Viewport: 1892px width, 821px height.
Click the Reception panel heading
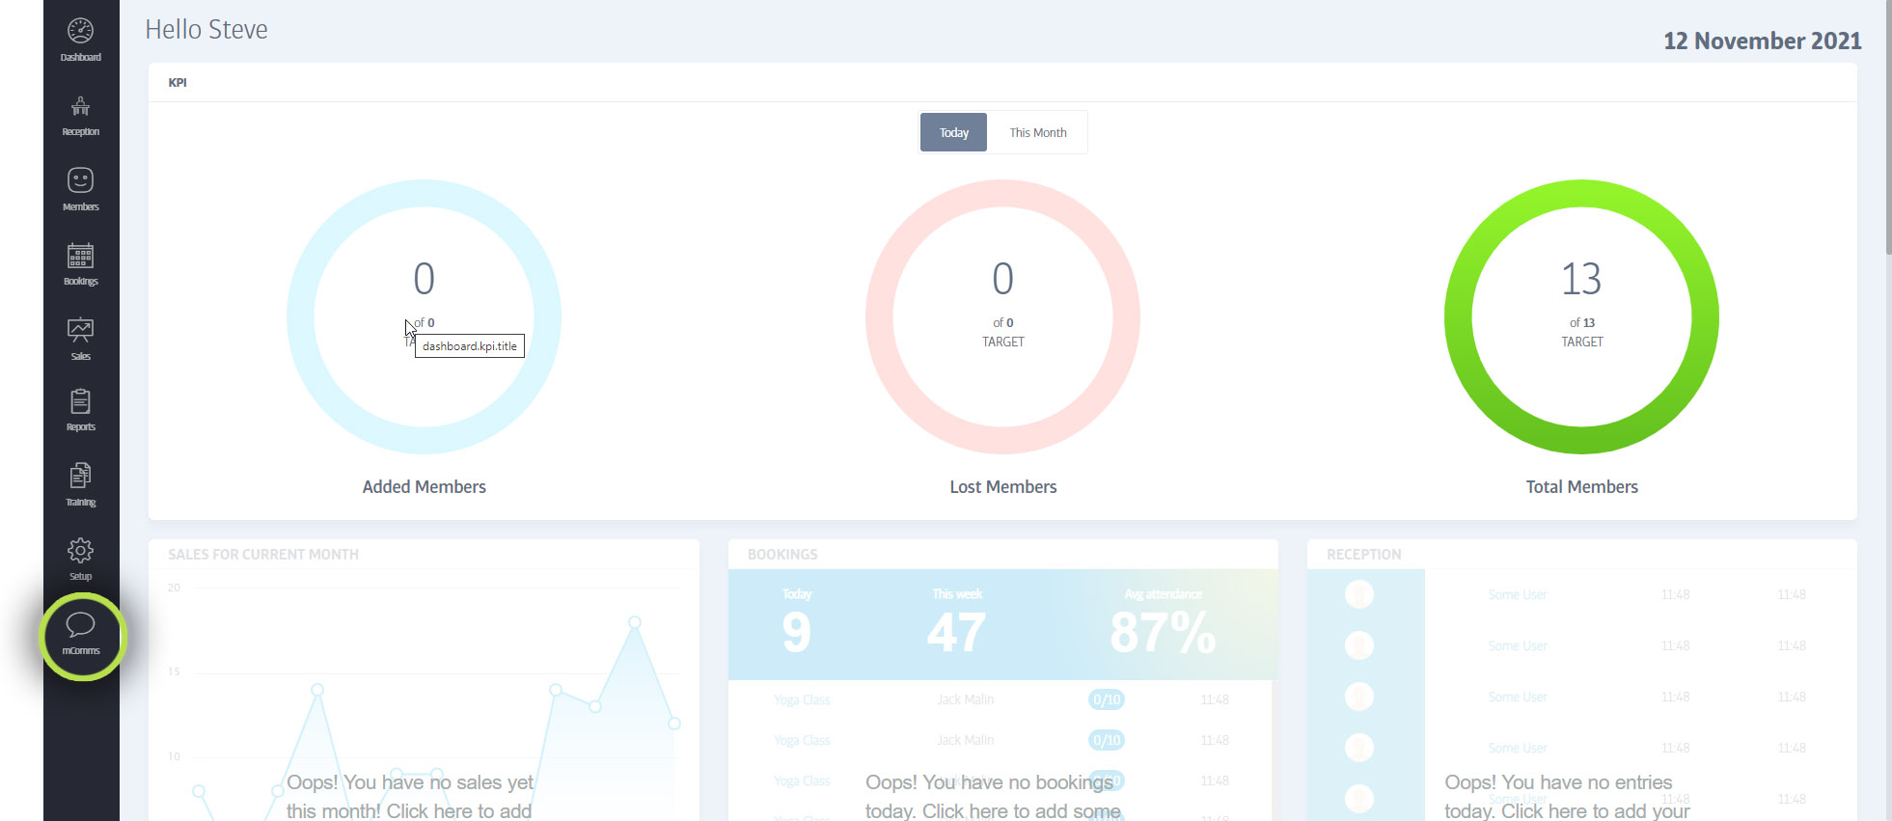pos(1364,555)
